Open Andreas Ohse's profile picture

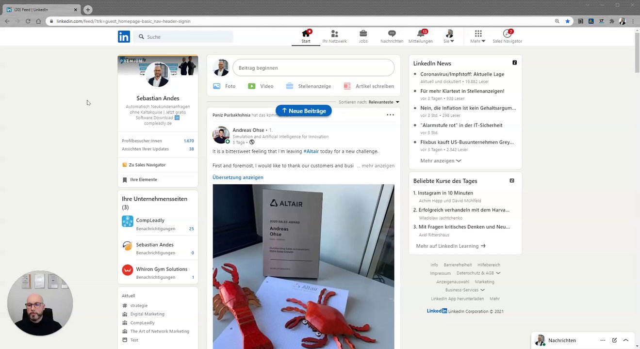pos(221,135)
